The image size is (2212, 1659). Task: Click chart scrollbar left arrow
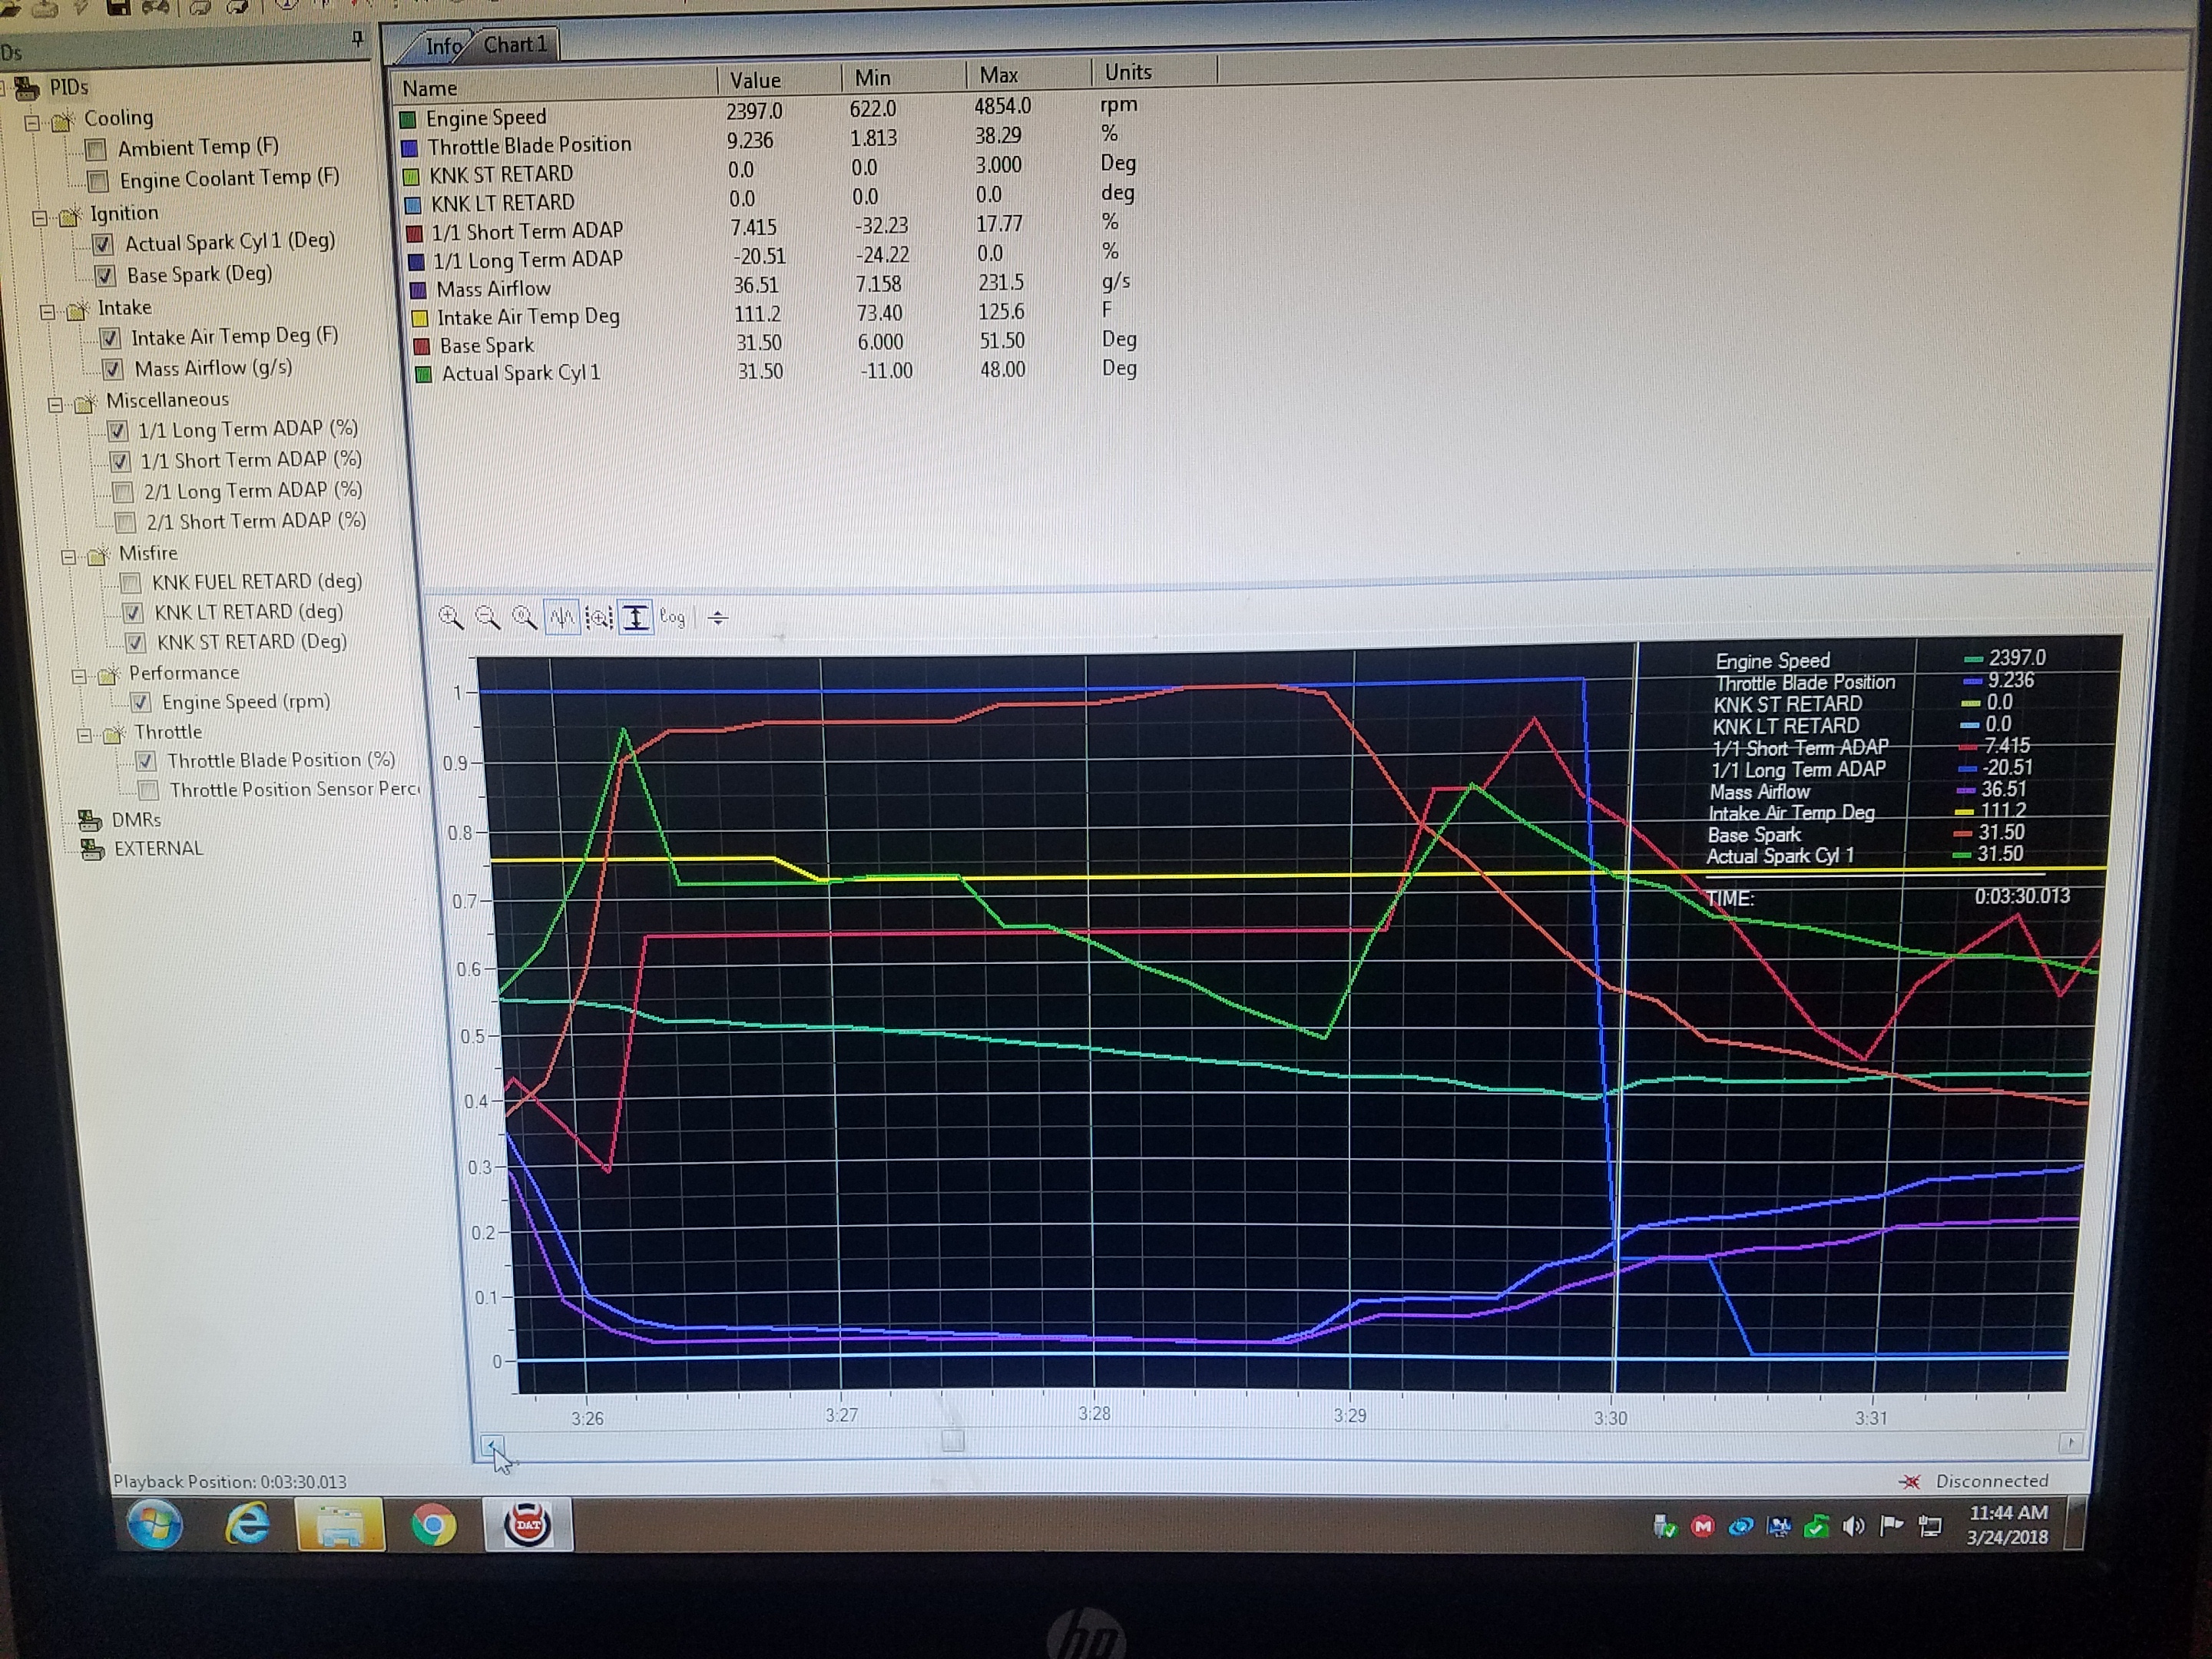click(491, 1445)
